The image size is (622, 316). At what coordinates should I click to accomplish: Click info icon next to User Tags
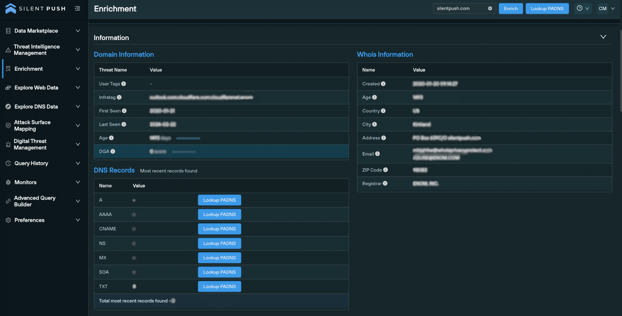(123, 84)
